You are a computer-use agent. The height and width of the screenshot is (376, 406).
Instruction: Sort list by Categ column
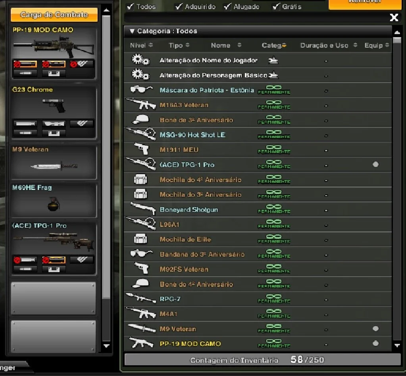[274, 45]
